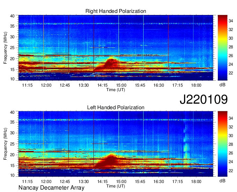
Task: Click the 'Time (UT)' axis label under the upper plot
Action: (116, 90)
